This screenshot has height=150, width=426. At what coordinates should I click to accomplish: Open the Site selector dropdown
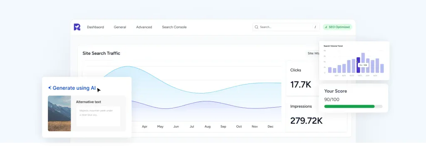point(313,54)
